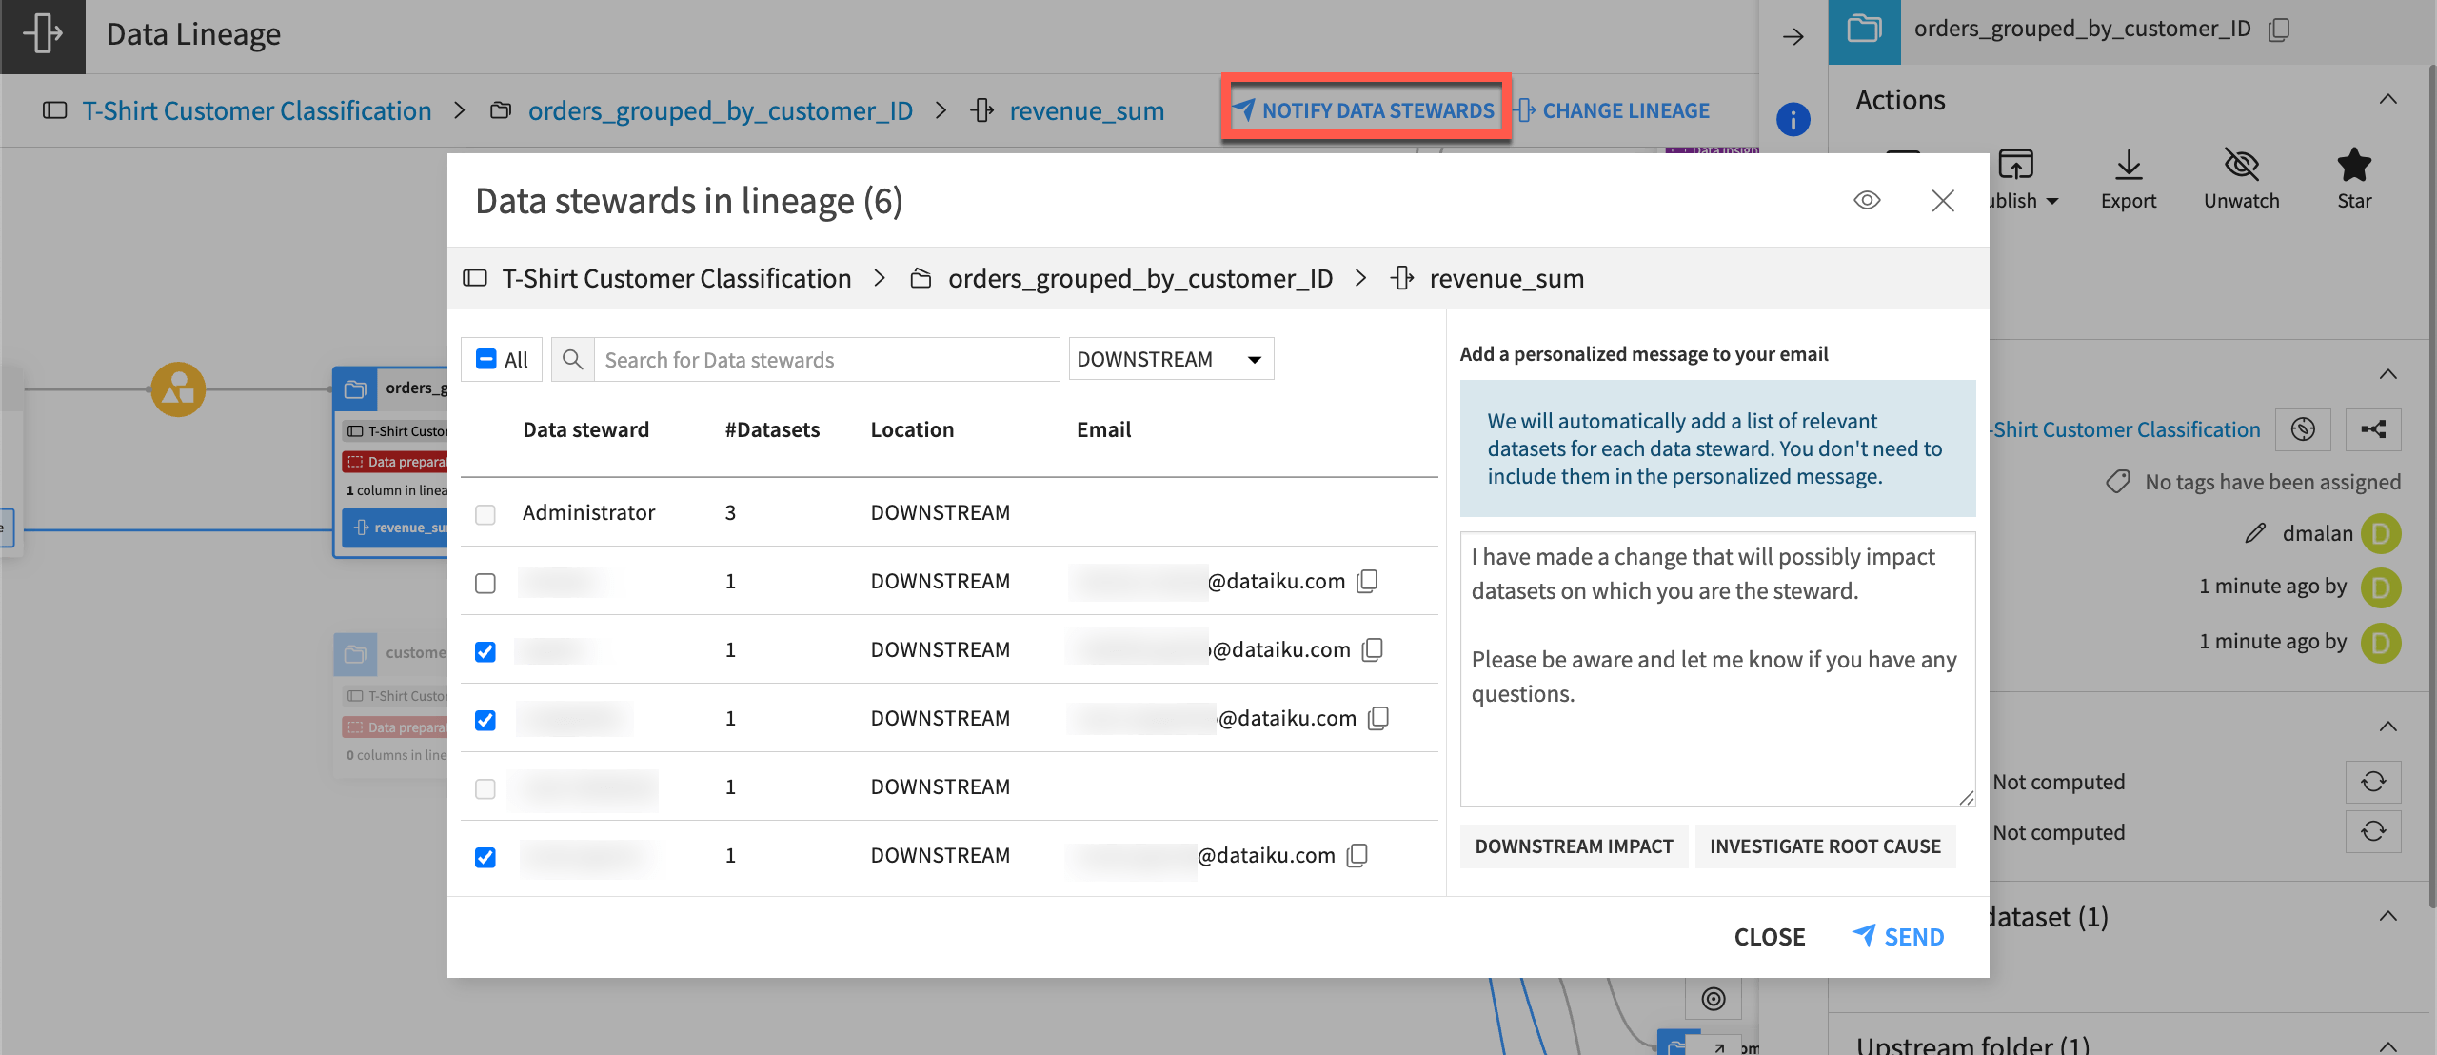The image size is (2437, 1055).
Task: Click the DOWNSTREAM IMPACT button
Action: click(x=1573, y=846)
